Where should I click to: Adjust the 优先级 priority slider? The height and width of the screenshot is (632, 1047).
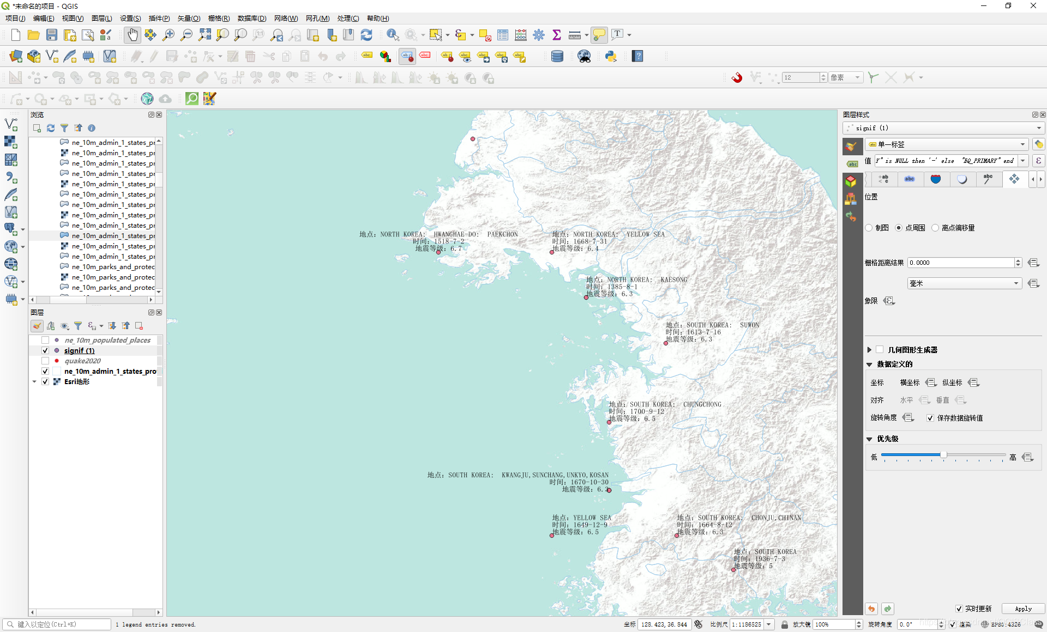(x=943, y=454)
